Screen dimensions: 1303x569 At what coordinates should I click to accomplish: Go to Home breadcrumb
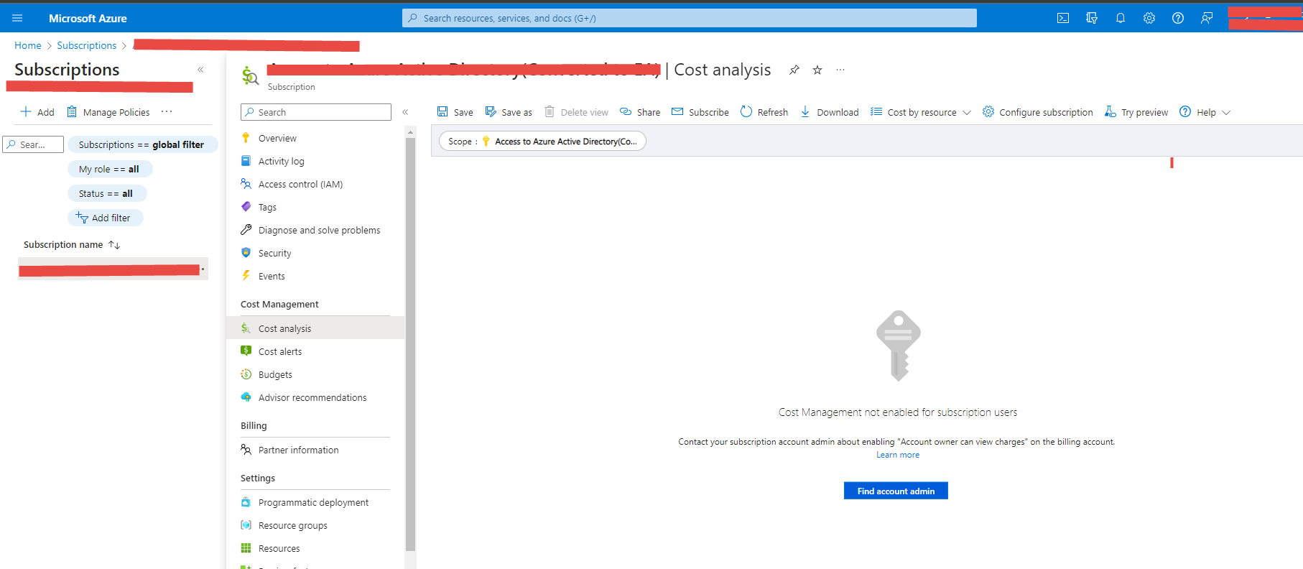coord(28,45)
